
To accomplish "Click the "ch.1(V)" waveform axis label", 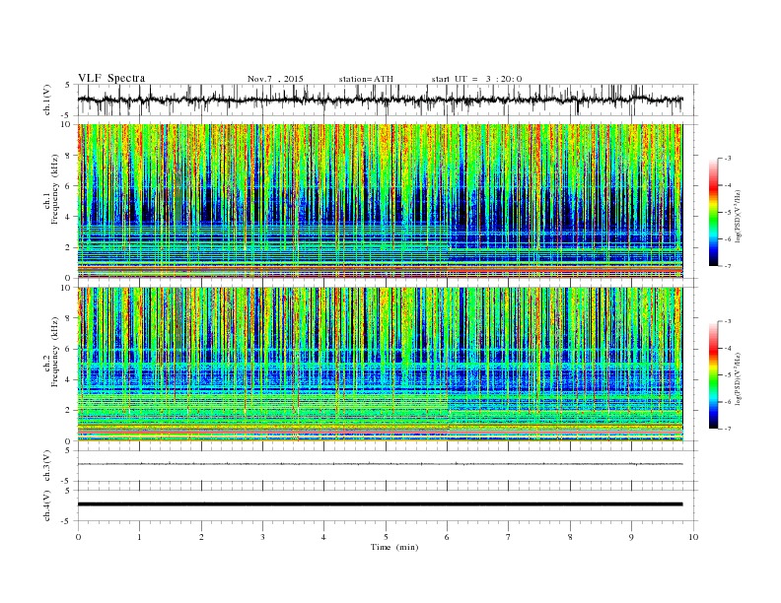I will 46,100.
